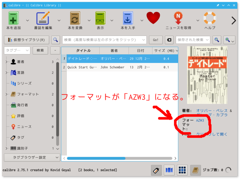Click the minus collapse button beside 検索

(x=55, y=50)
